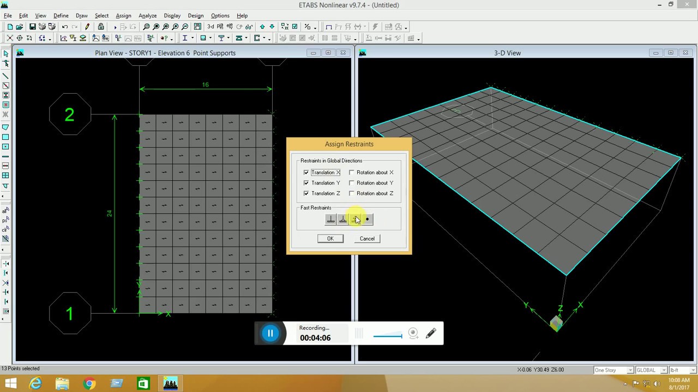Click the Select All 'all' icon in left toolbar
This screenshot has height=392, width=698.
[x=6, y=211]
